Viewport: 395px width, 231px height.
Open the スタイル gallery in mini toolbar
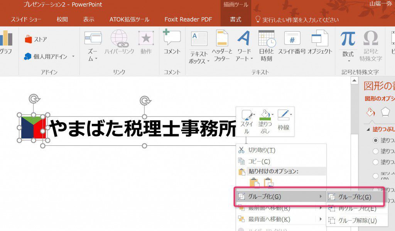point(248,122)
